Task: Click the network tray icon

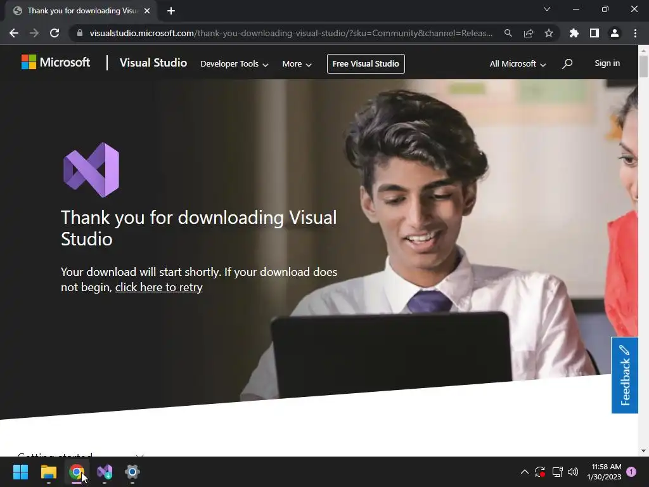Action: 558,472
